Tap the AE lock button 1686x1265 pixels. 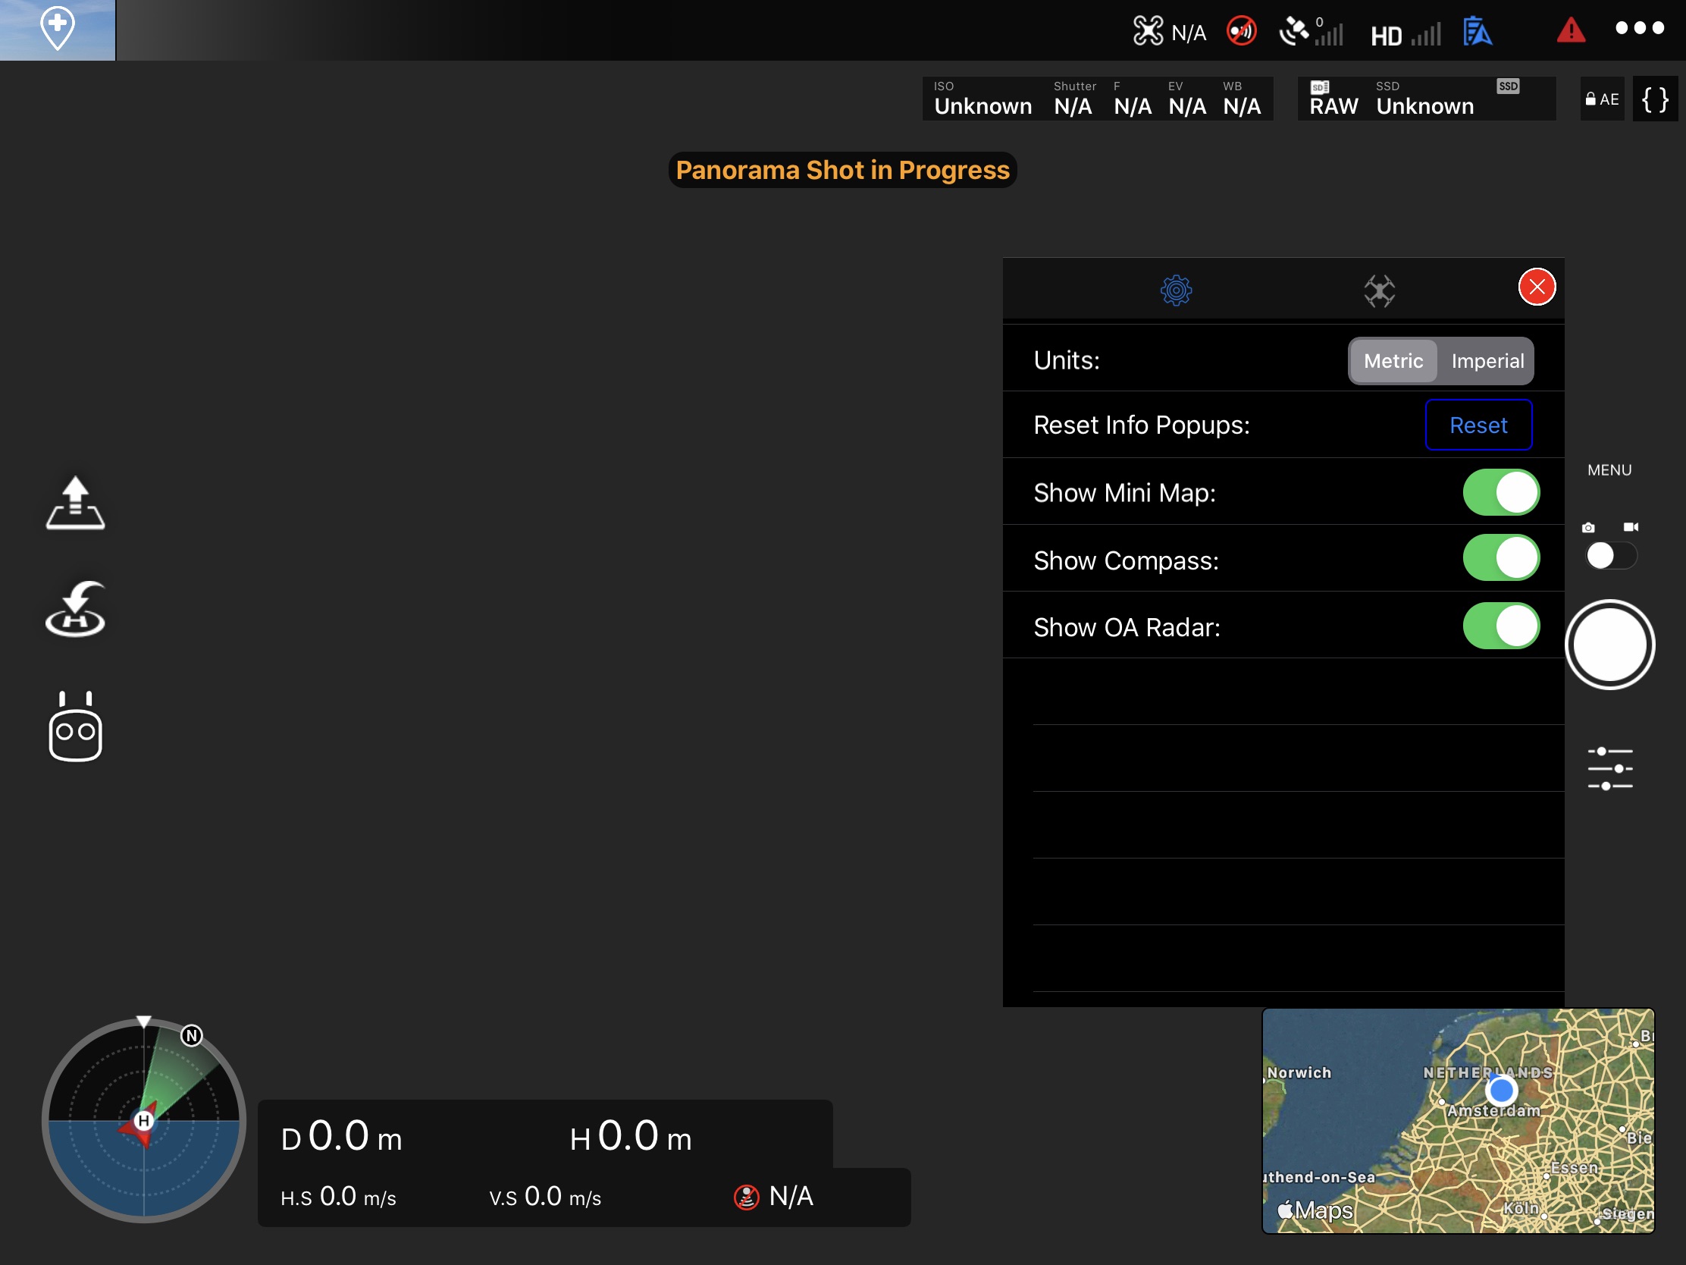[1601, 99]
